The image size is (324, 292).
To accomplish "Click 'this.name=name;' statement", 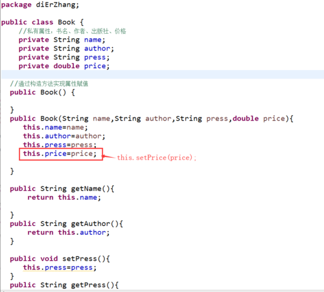I will pyautogui.click(x=55, y=127).
